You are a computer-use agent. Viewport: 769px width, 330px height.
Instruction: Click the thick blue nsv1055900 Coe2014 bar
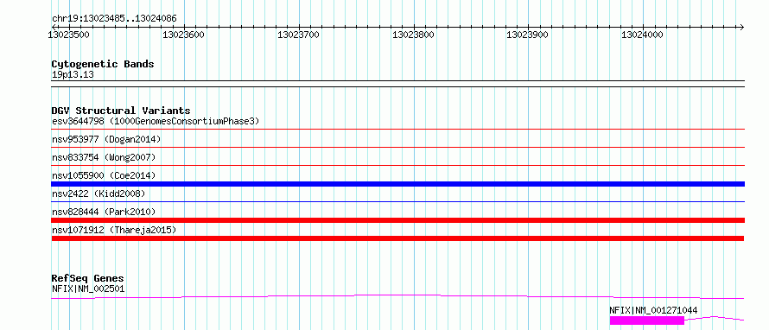[x=397, y=184]
